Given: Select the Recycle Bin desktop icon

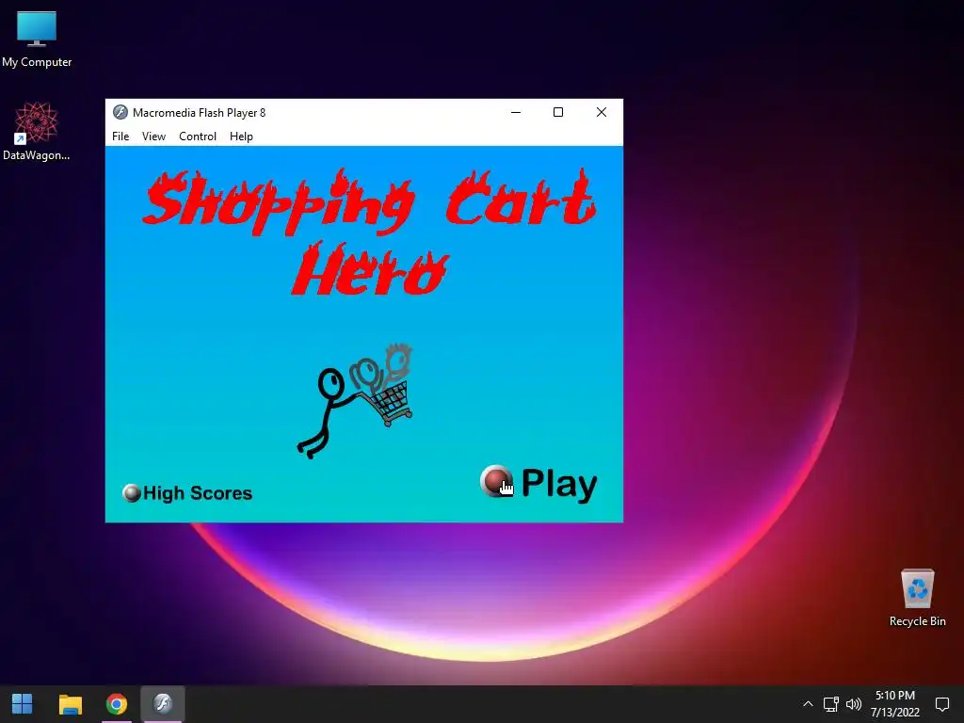Looking at the screenshot, I should click(917, 598).
